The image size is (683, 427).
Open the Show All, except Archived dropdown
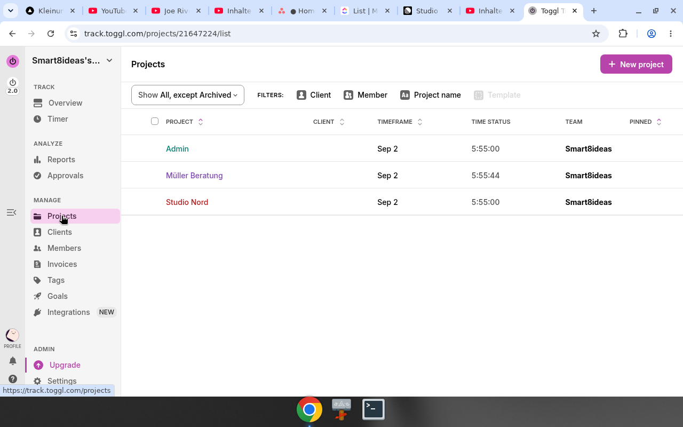[x=188, y=95]
